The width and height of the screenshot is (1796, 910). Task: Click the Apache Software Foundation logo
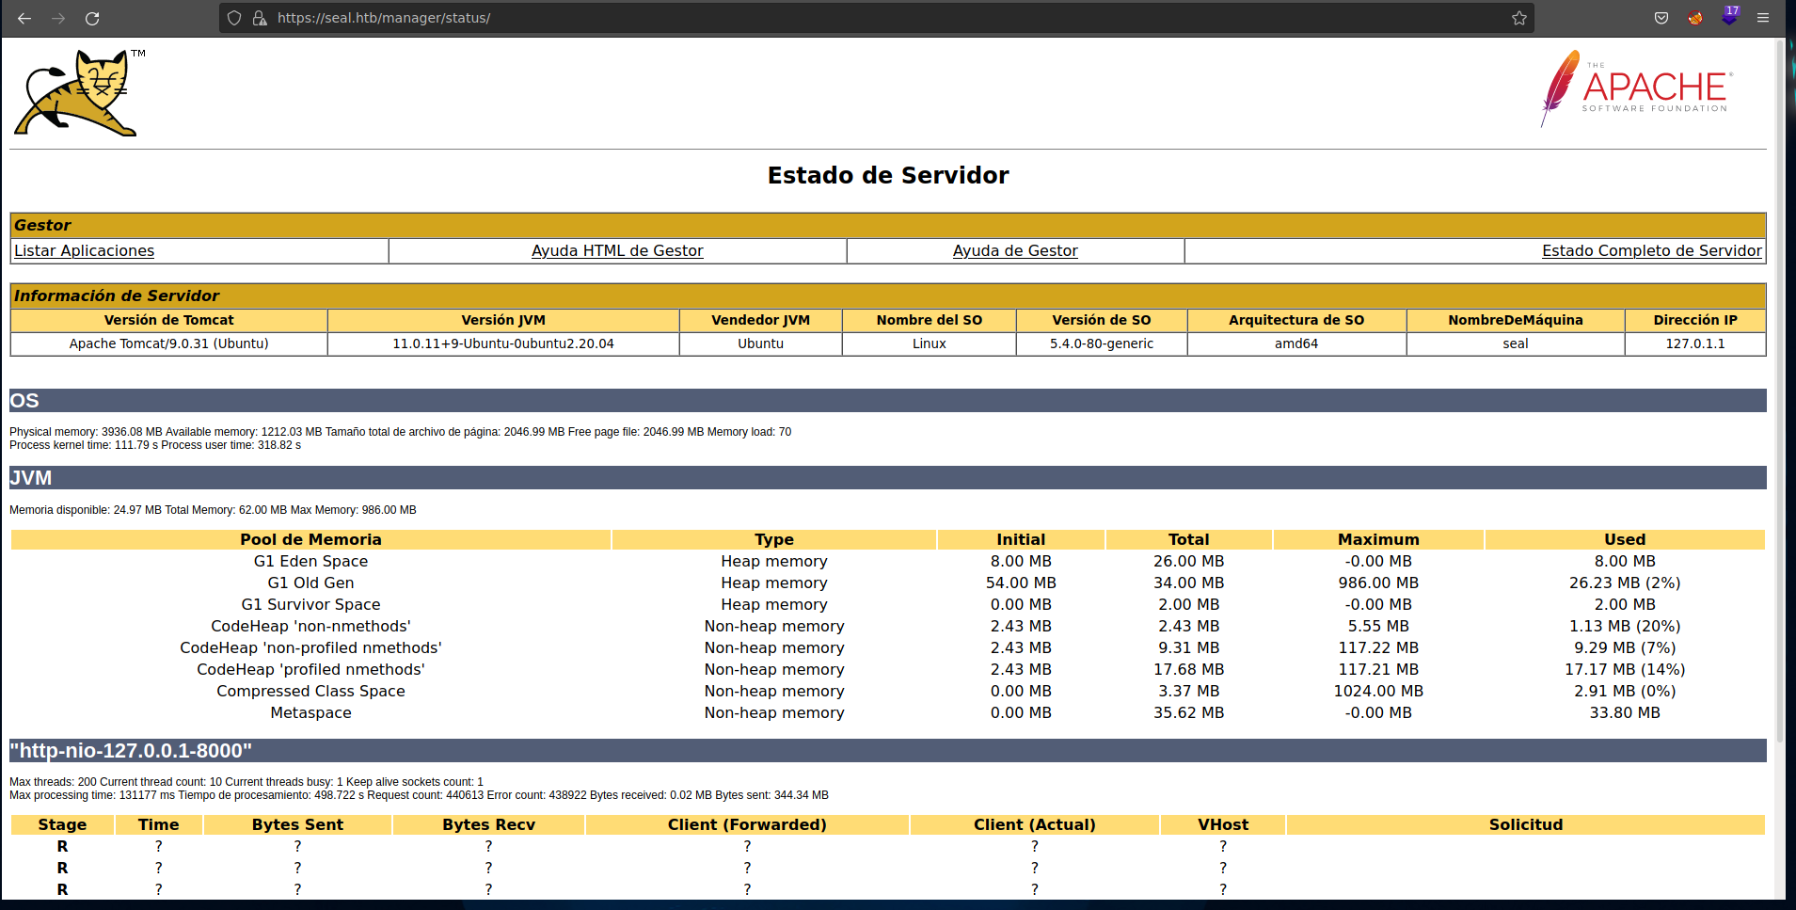coord(1636,88)
